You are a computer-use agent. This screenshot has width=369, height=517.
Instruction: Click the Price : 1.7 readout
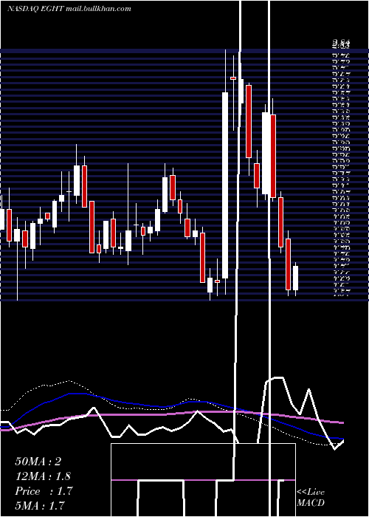coord(44,491)
